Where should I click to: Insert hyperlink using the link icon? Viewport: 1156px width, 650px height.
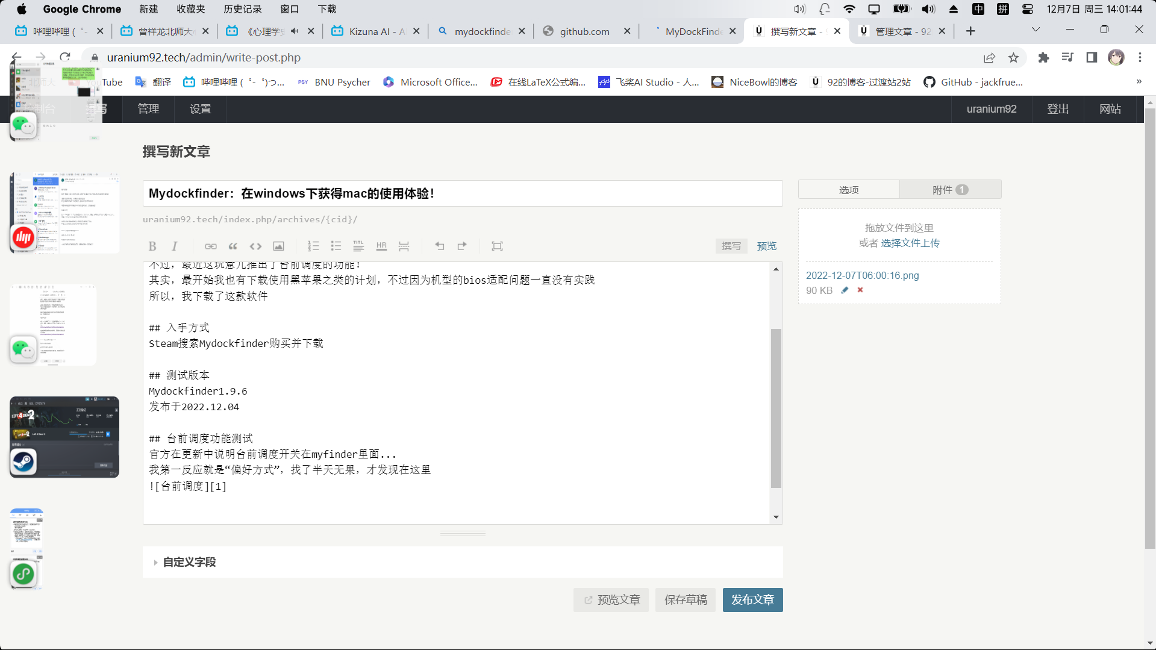coord(210,246)
